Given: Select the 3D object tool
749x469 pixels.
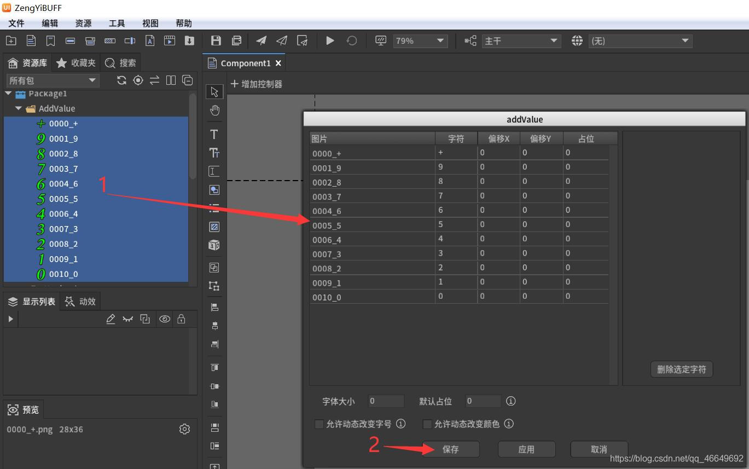Looking at the screenshot, I should pyautogui.click(x=214, y=245).
